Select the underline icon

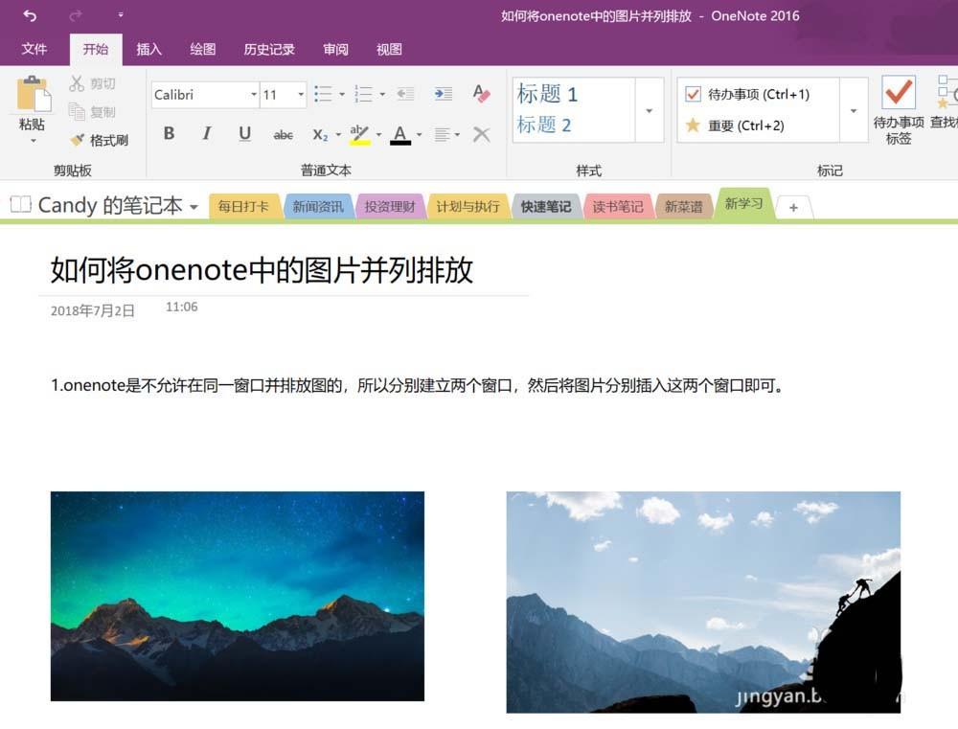pyautogui.click(x=244, y=134)
